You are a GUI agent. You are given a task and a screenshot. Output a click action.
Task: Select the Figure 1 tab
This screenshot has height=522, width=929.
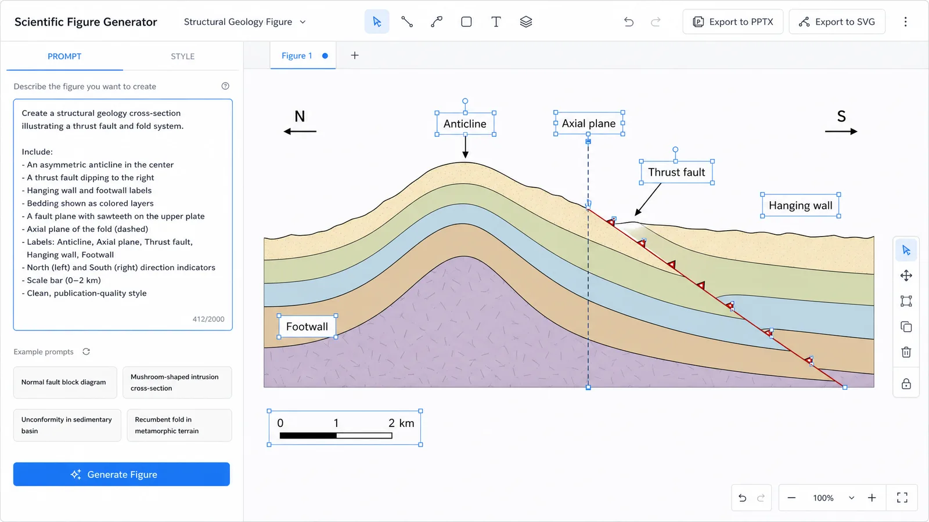(303, 56)
